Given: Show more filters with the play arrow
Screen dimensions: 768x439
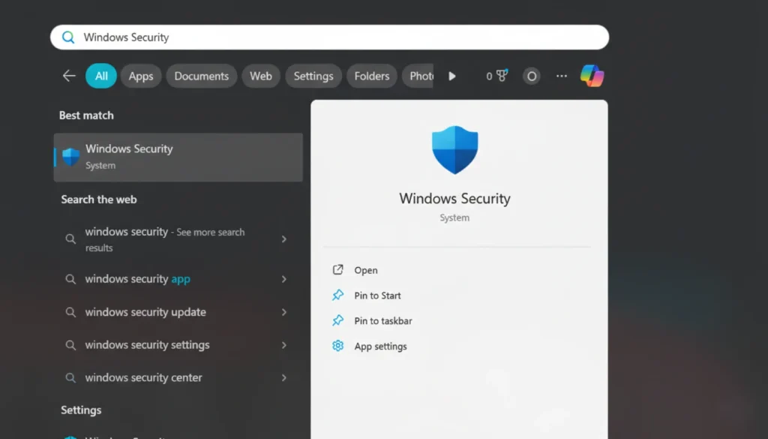Looking at the screenshot, I should coord(452,76).
